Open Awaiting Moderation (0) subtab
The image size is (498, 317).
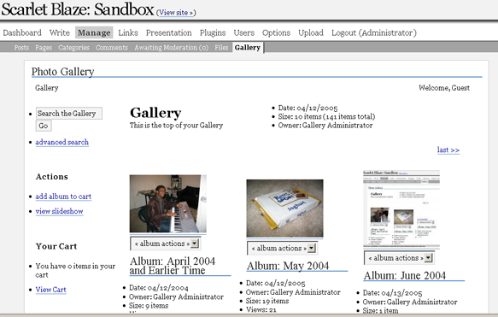click(x=171, y=48)
